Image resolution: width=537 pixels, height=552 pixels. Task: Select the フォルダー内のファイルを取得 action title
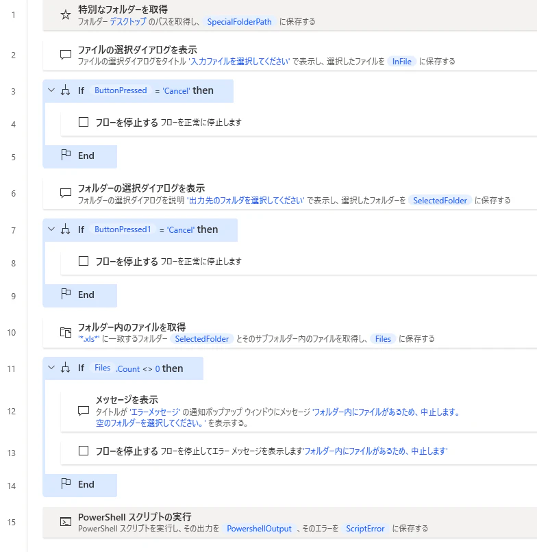(x=132, y=327)
